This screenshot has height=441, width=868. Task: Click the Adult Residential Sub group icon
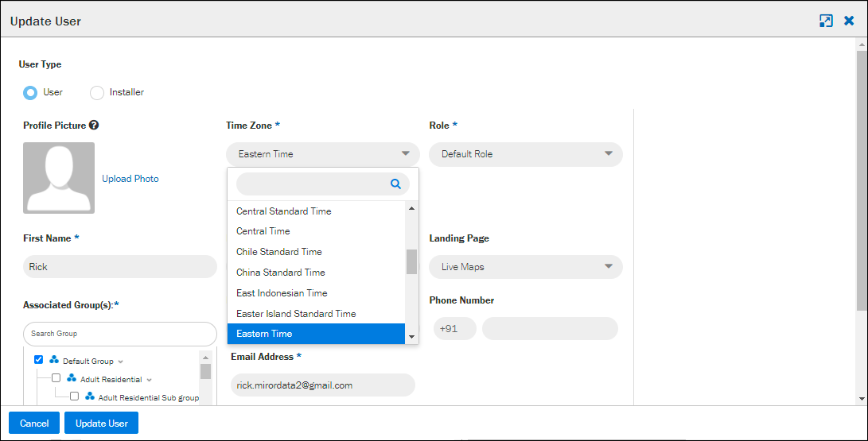(90, 397)
